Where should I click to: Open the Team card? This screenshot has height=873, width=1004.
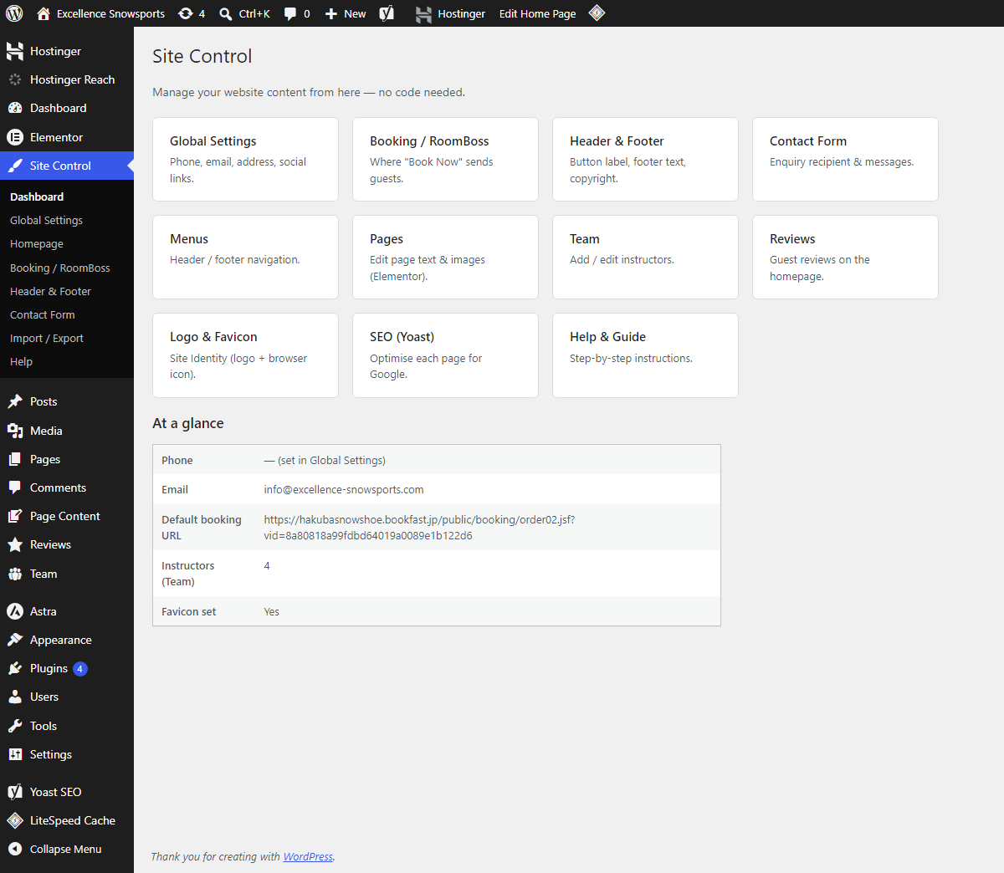pos(645,257)
